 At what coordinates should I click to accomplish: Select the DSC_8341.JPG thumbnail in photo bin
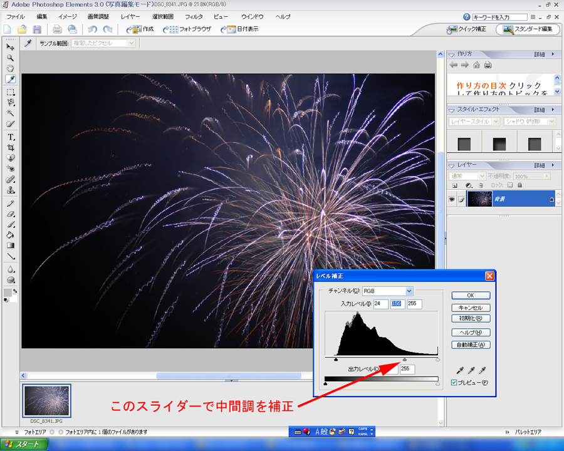47,401
